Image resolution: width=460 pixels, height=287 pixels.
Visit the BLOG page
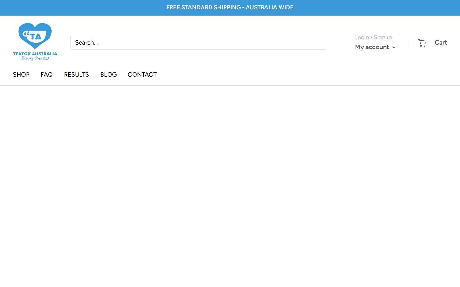point(109,74)
